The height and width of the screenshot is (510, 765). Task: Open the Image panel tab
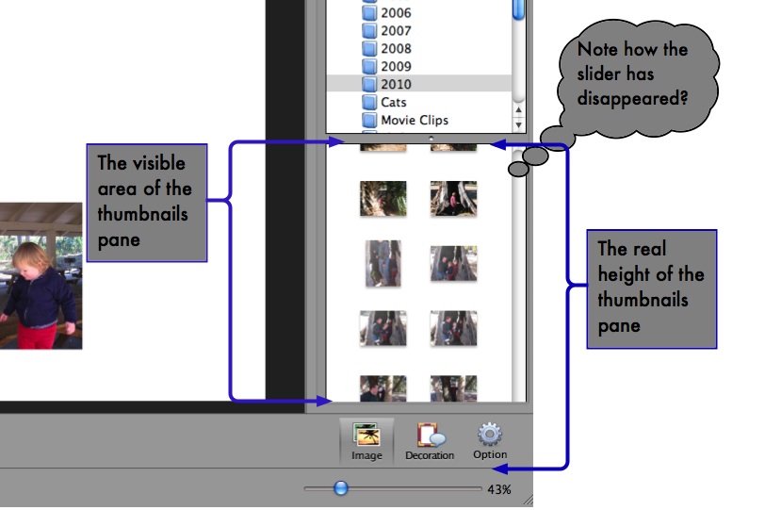(x=366, y=442)
